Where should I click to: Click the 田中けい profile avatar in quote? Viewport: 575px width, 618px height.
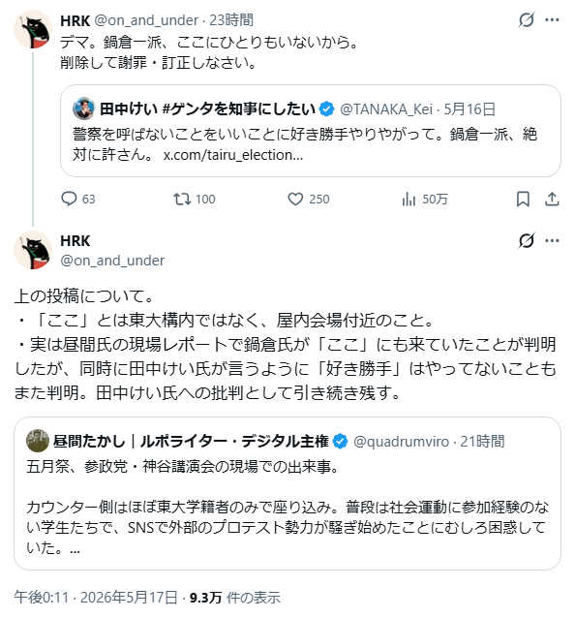tap(83, 108)
